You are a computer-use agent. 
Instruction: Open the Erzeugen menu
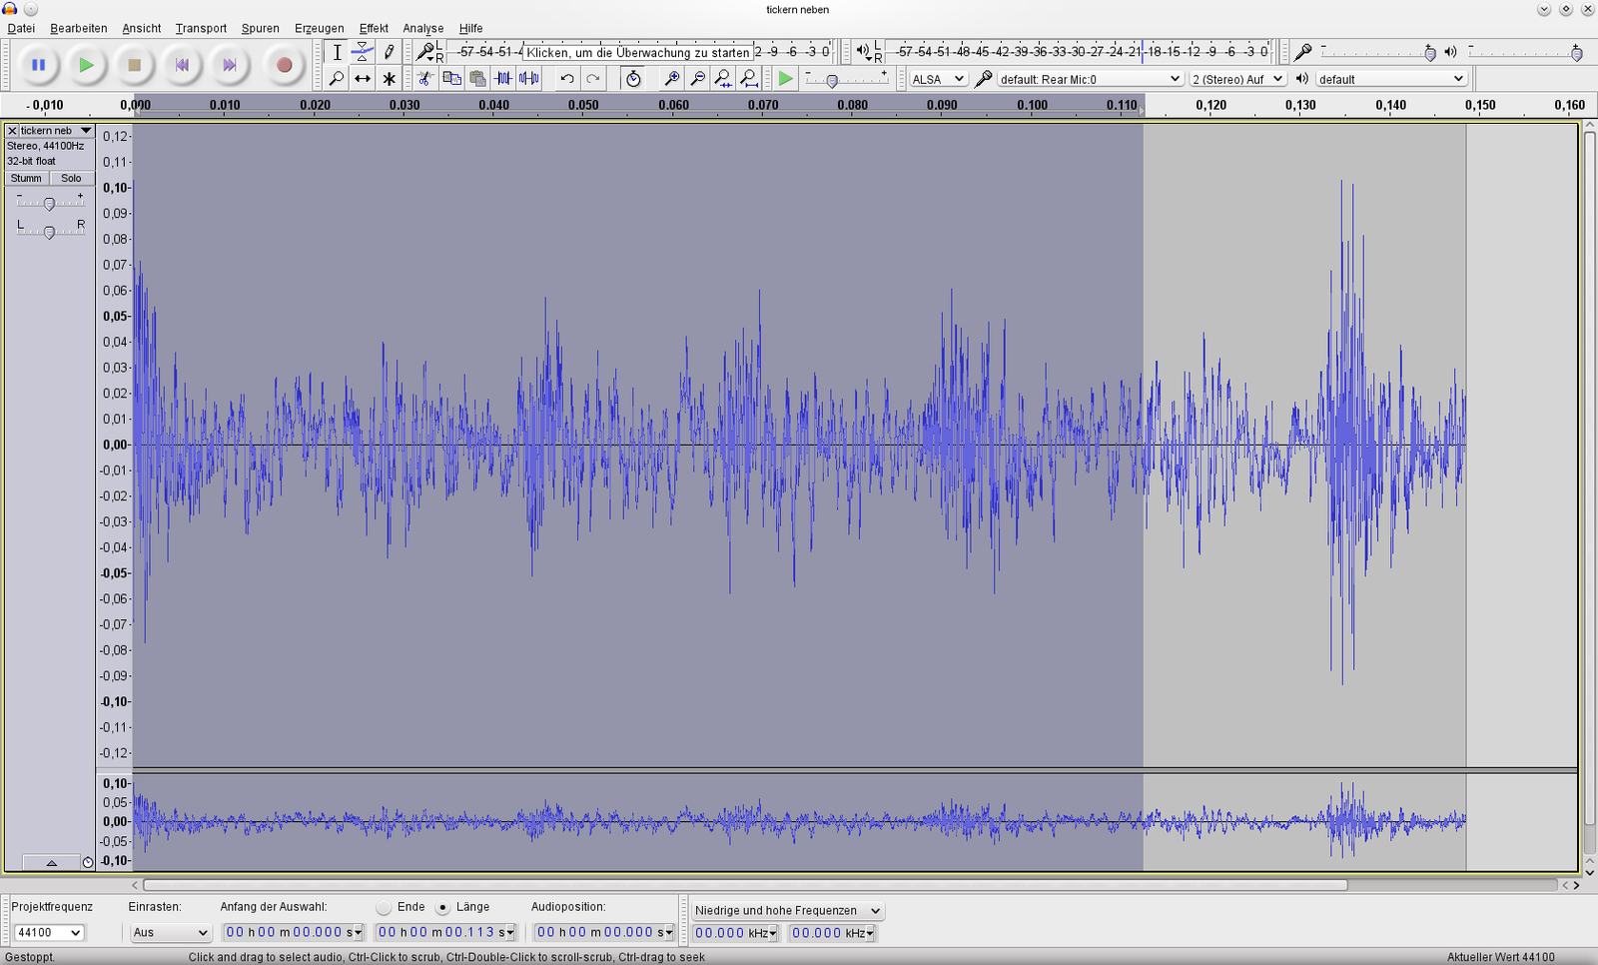pyautogui.click(x=320, y=28)
